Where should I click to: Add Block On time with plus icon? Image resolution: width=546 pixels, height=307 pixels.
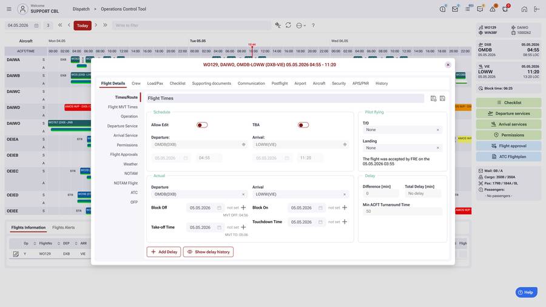[x=345, y=207]
